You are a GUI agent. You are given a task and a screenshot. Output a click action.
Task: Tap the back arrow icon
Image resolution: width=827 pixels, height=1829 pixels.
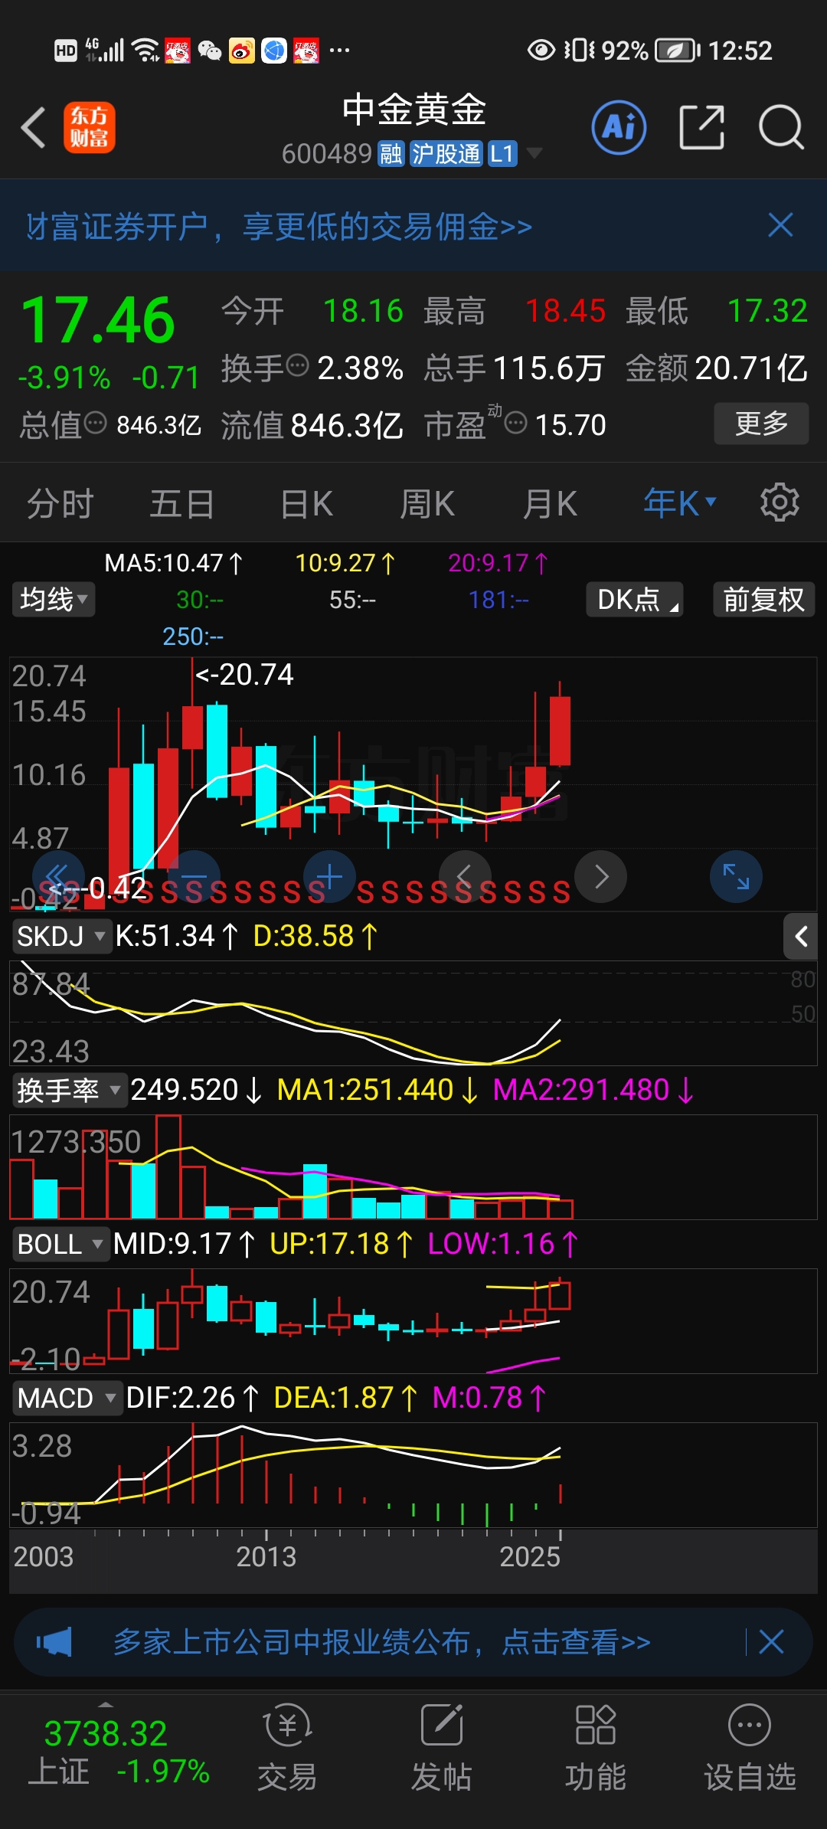[x=34, y=127]
